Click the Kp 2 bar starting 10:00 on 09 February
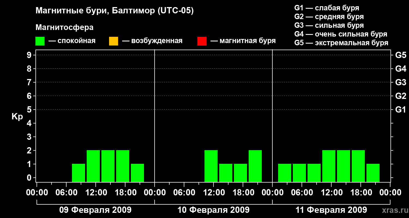This screenshot has width=409, height=218. (x=93, y=166)
